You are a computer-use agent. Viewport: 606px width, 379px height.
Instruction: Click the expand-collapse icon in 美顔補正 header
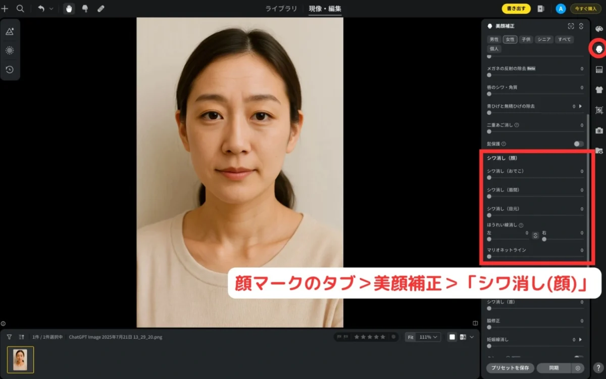(581, 26)
